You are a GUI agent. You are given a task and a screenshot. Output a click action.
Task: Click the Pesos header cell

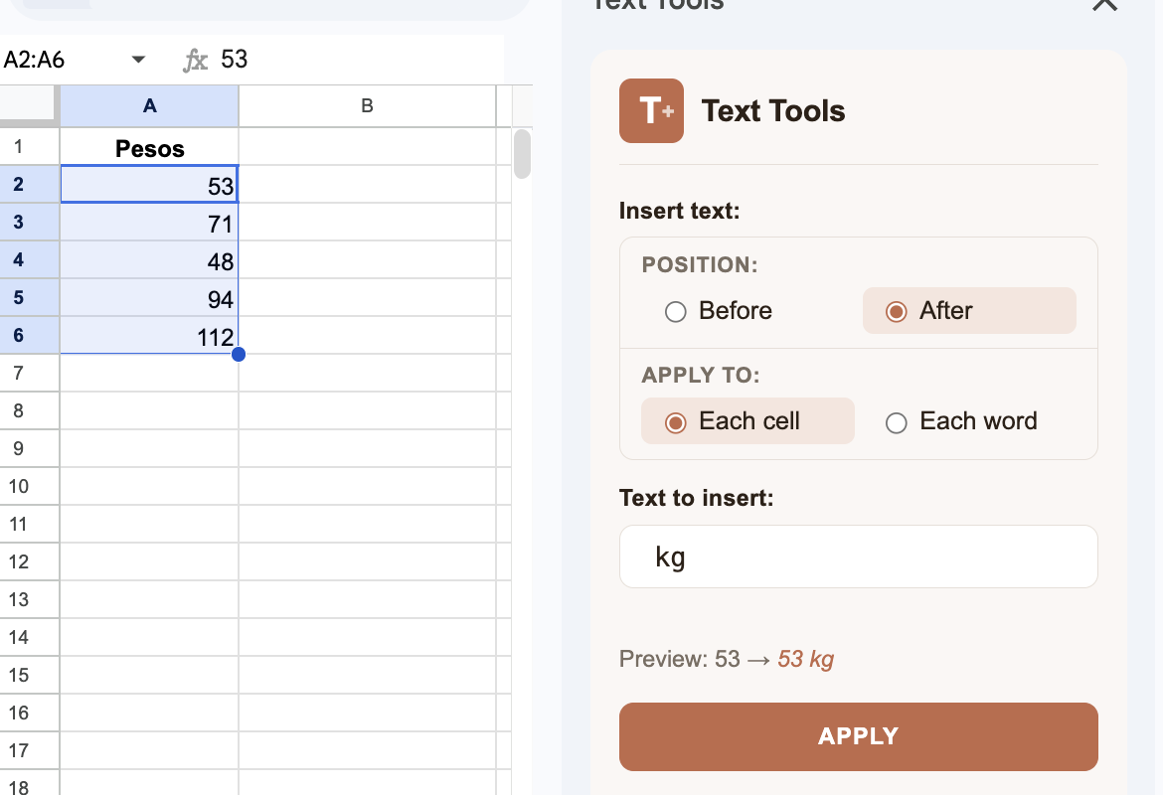(x=149, y=147)
